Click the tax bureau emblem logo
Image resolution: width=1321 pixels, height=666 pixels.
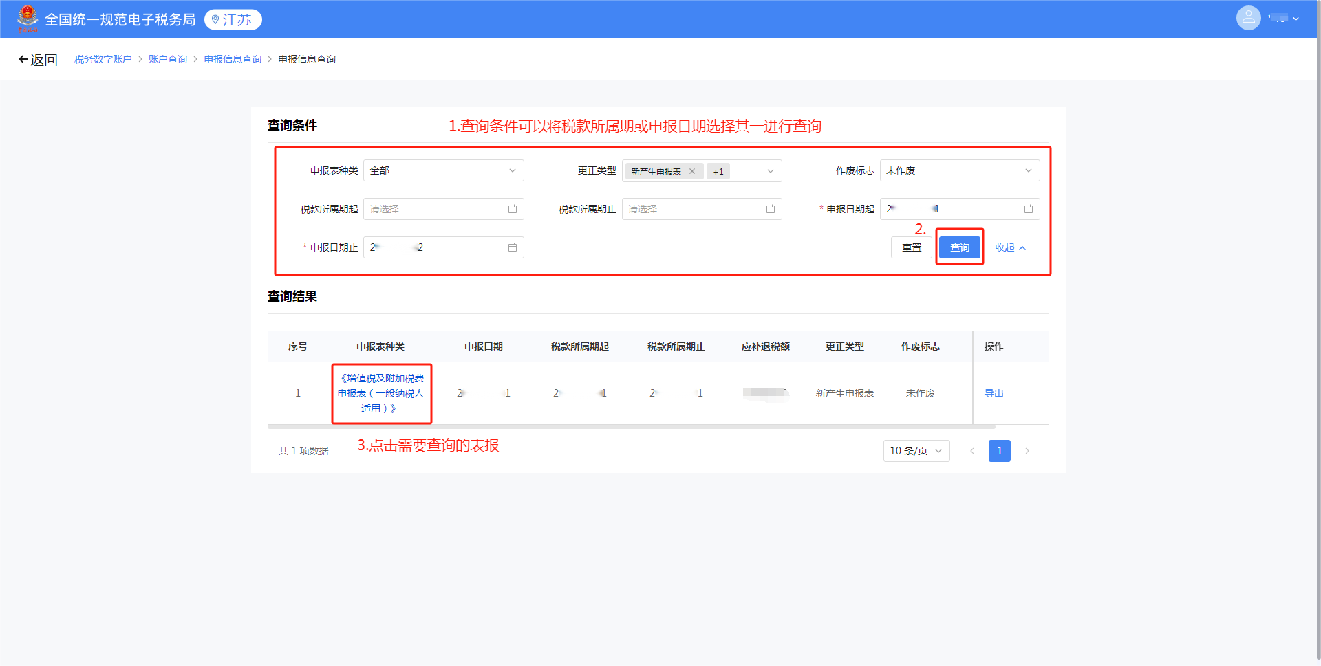point(28,19)
